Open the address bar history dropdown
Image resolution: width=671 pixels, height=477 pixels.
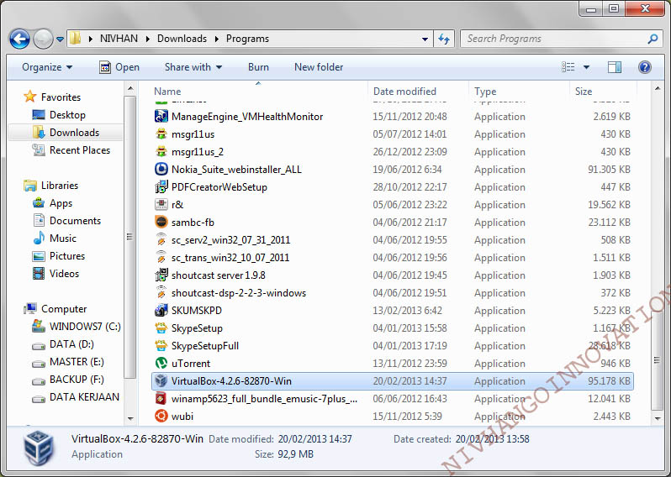[x=425, y=39]
